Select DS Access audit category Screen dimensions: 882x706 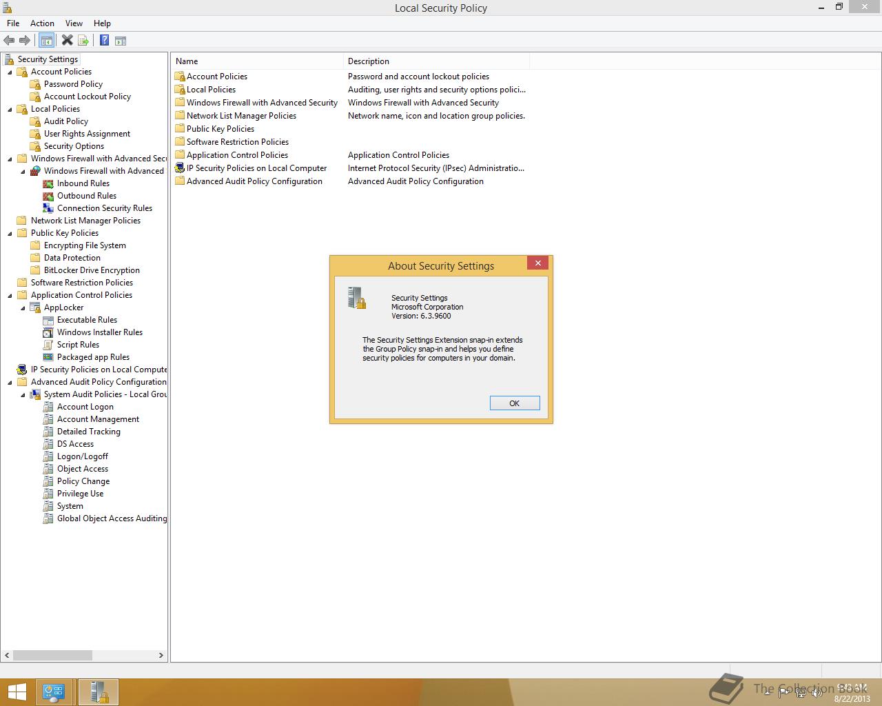coord(75,444)
